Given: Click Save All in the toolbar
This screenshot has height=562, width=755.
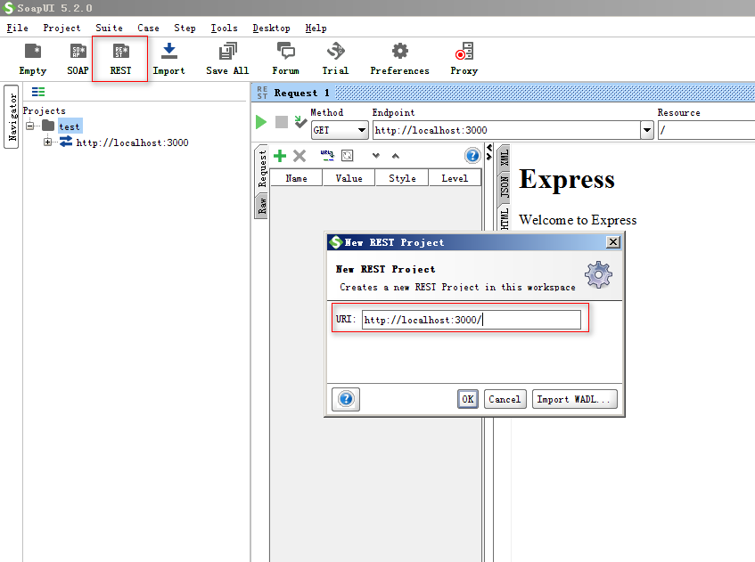Looking at the screenshot, I should (228, 59).
